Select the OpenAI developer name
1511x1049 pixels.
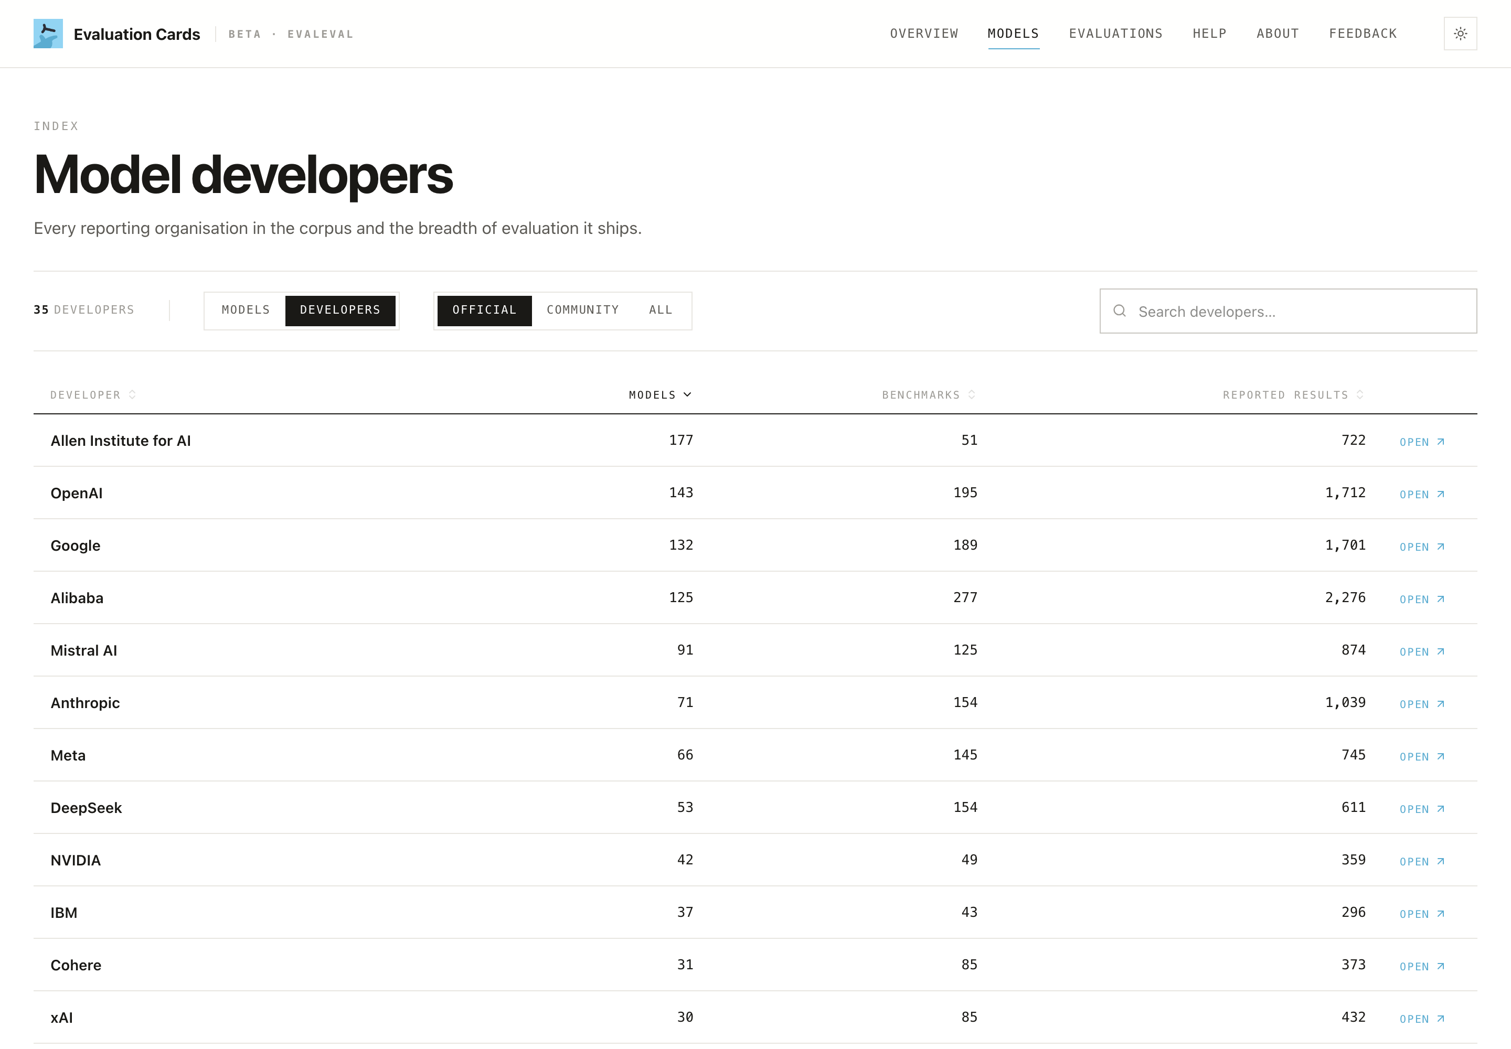click(76, 493)
